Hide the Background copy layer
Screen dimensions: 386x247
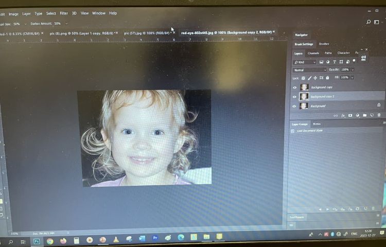(294, 87)
